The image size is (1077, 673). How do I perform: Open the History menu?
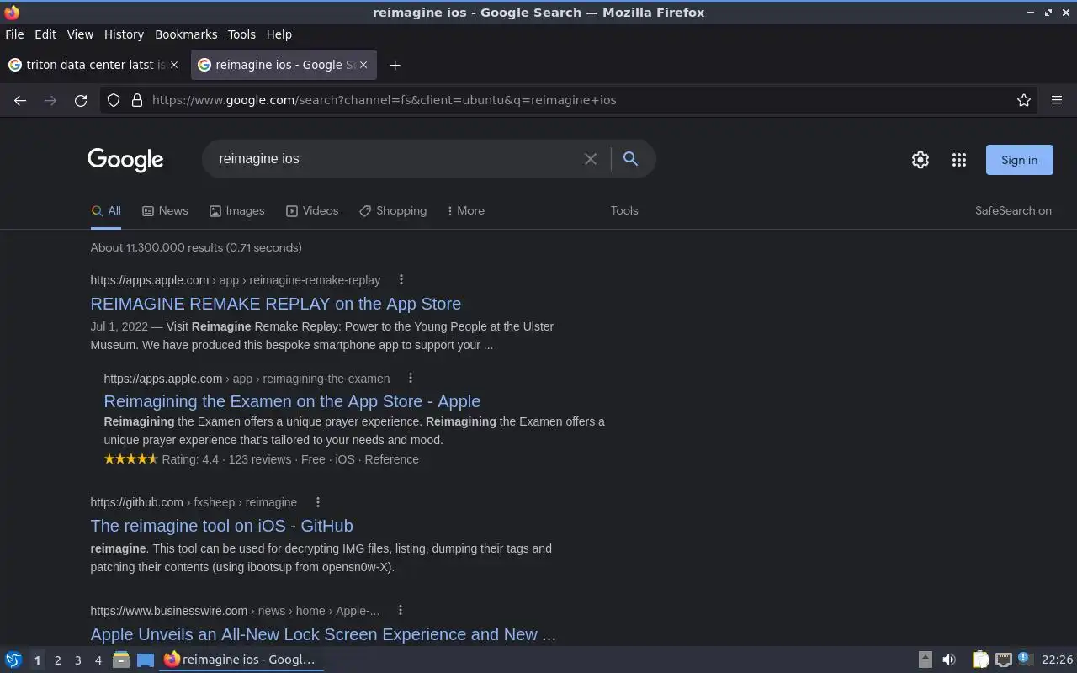[x=124, y=34]
